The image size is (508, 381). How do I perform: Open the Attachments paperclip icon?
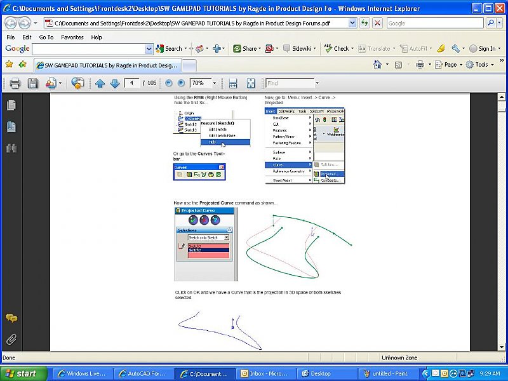tap(11, 340)
